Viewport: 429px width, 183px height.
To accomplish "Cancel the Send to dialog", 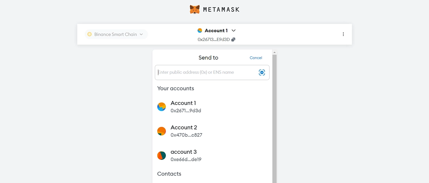I will 256,58.
